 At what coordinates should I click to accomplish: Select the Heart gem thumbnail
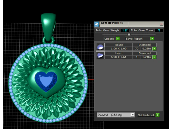tap(100, 55)
